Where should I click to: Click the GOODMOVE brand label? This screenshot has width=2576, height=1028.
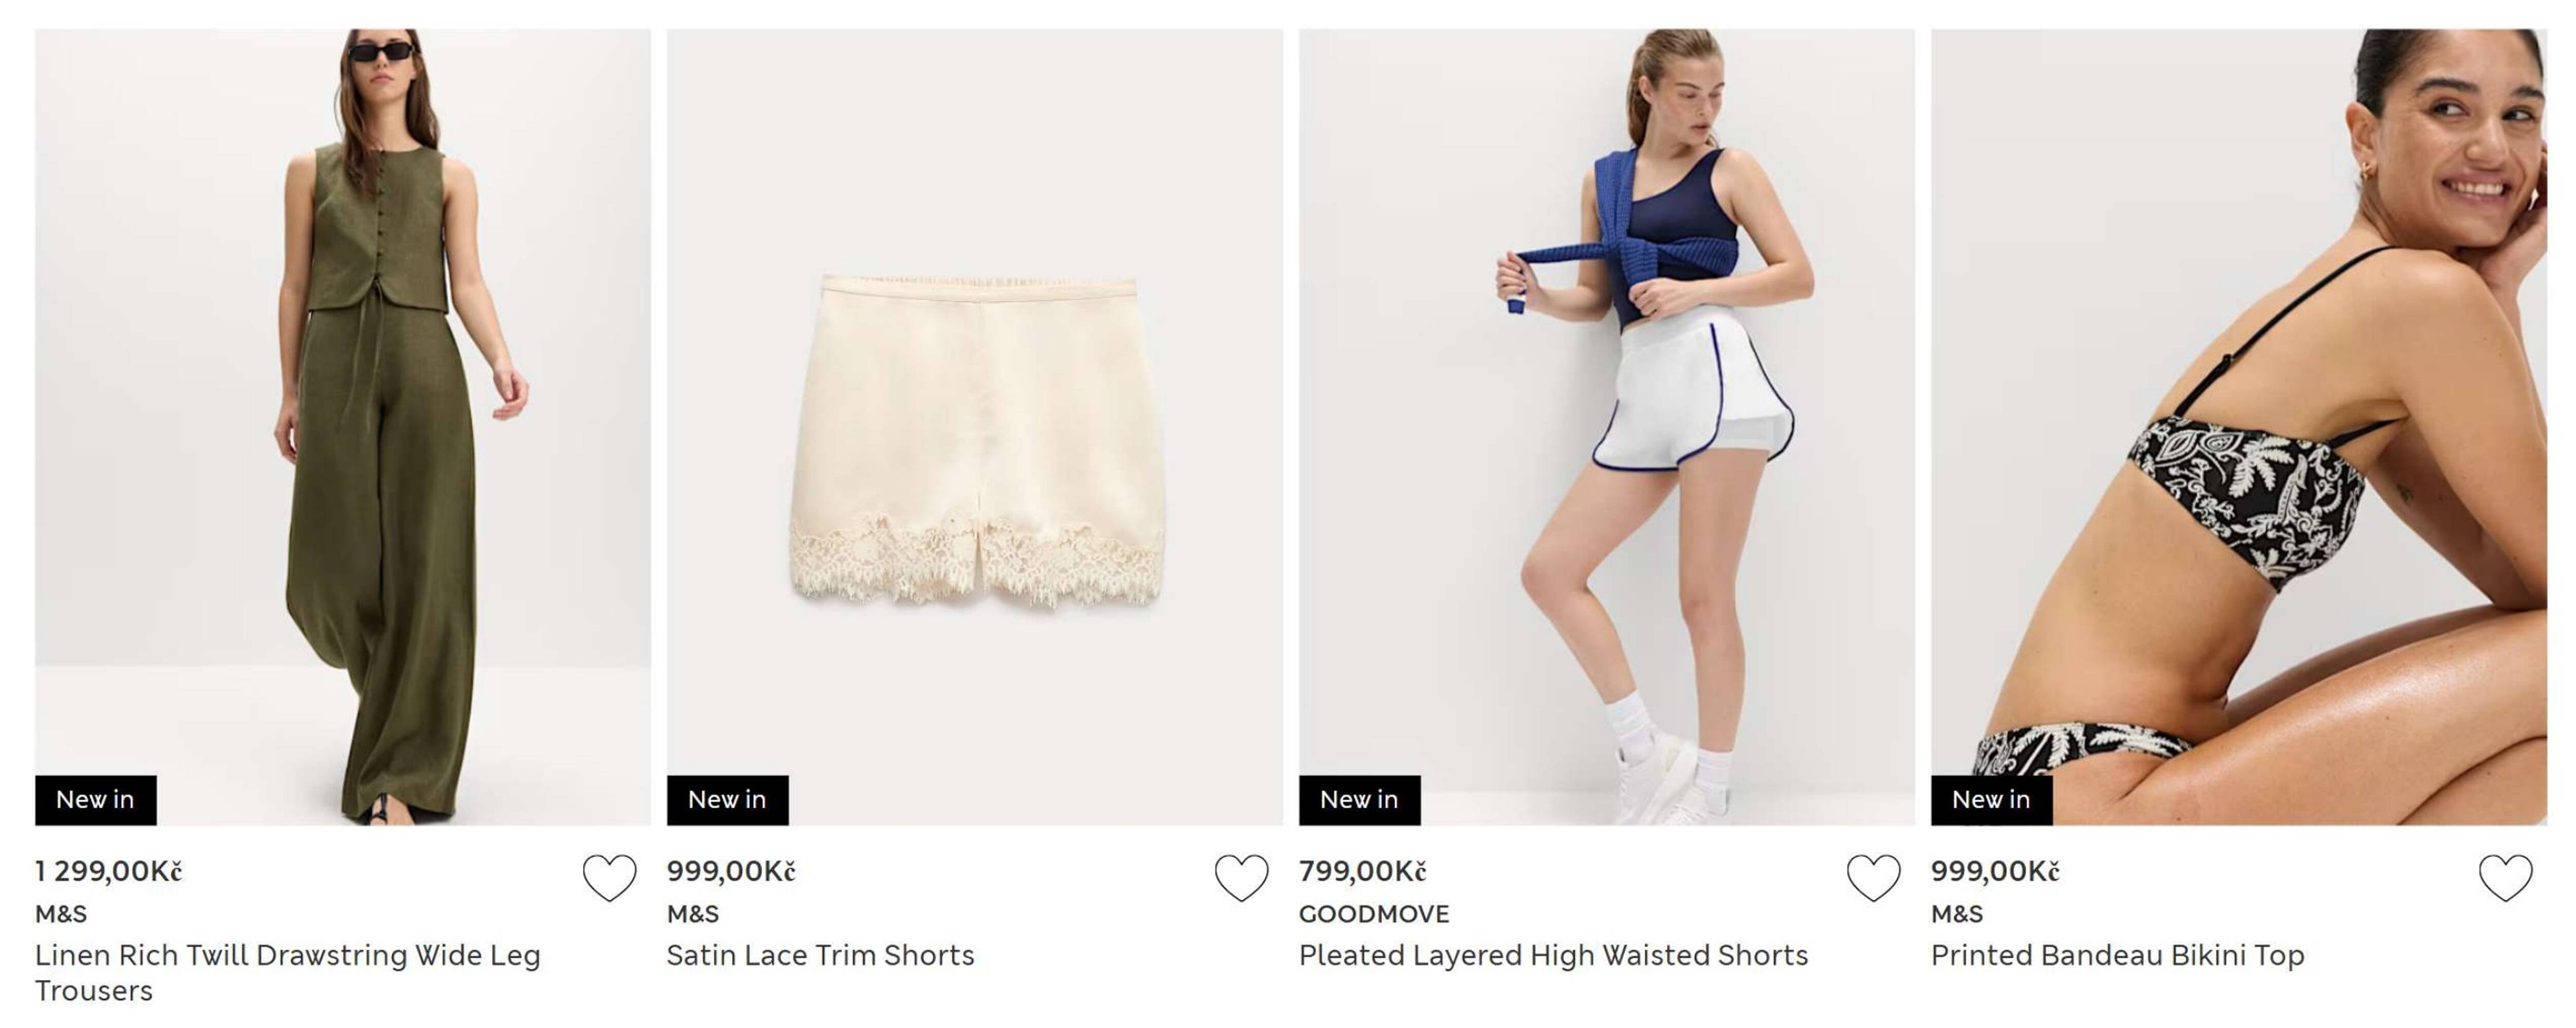tap(1374, 914)
